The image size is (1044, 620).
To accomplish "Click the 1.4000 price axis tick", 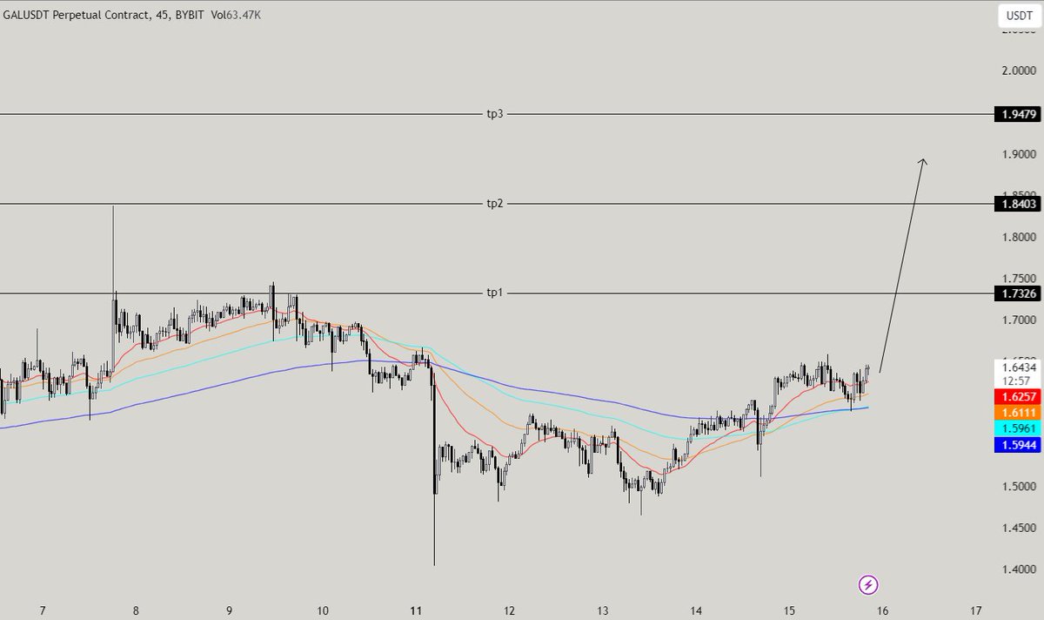I will click(x=1018, y=569).
